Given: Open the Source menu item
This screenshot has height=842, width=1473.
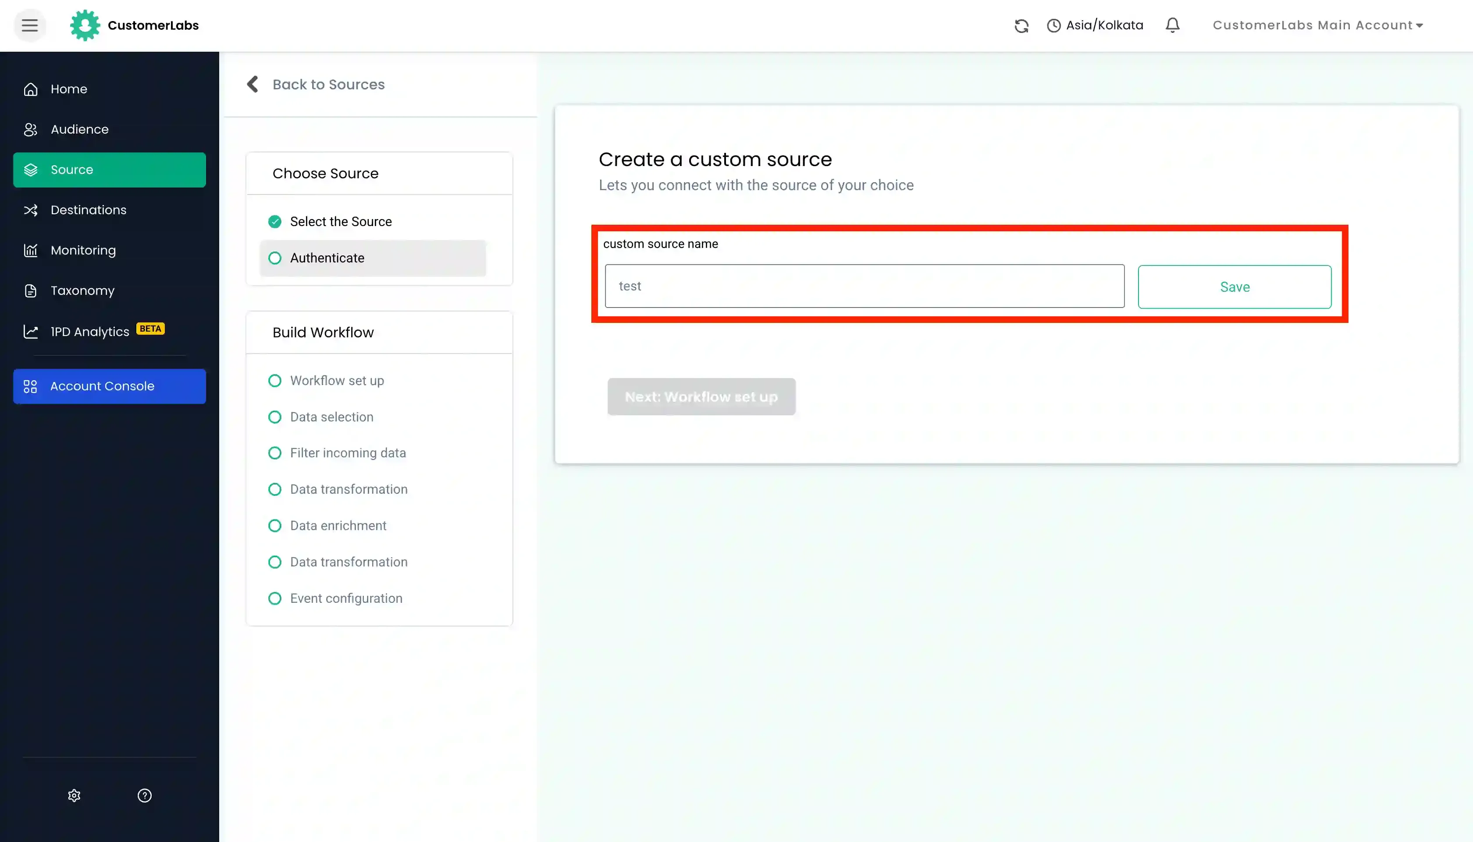Looking at the screenshot, I should [109, 170].
